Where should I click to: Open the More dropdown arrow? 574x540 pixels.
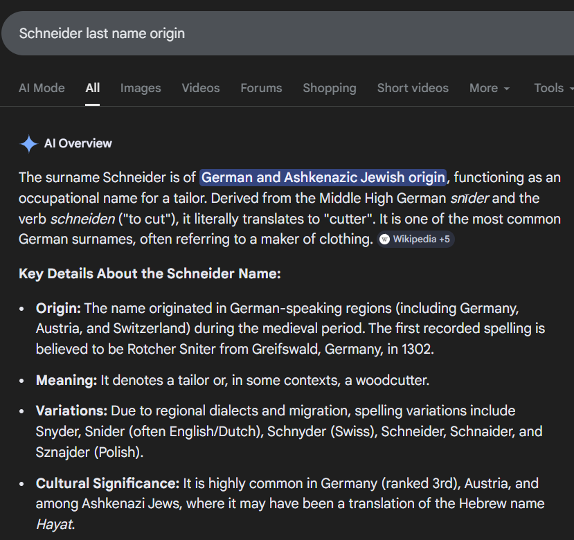[x=507, y=89]
